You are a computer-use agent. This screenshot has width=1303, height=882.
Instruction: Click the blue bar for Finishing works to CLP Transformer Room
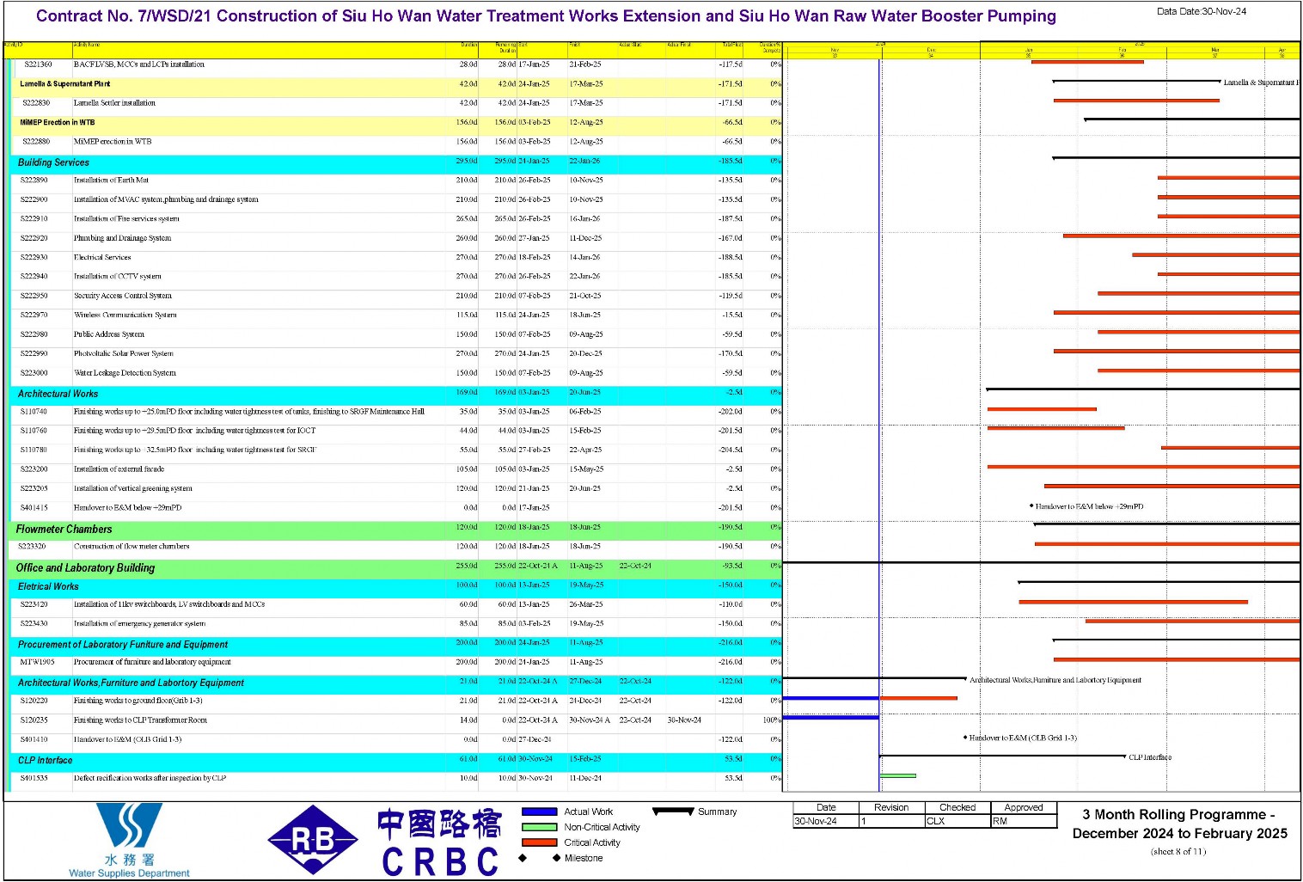point(830,717)
